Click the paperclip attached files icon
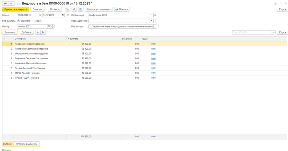 pos(74,9)
